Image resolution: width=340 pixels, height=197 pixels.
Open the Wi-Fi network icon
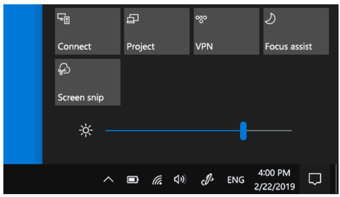pos(157,180)
